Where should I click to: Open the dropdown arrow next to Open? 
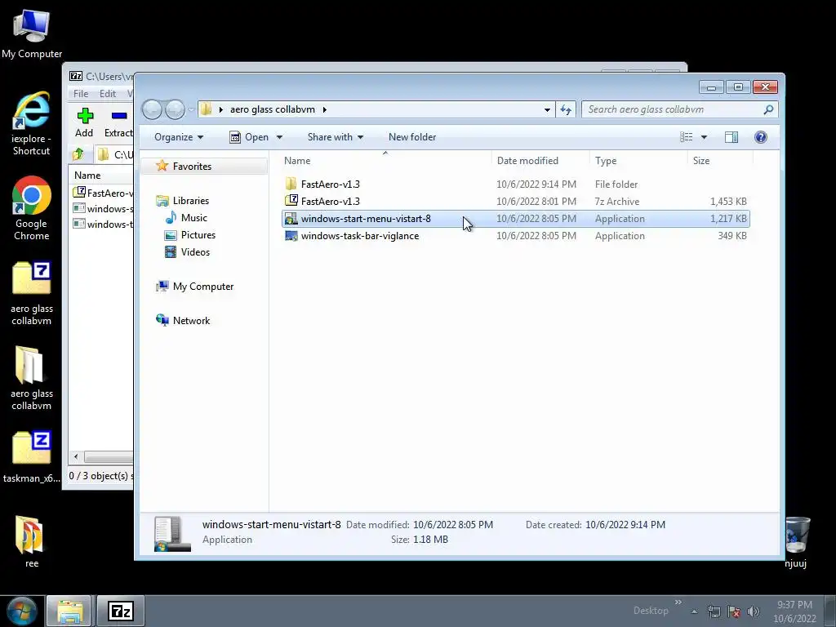click(279, 137)
